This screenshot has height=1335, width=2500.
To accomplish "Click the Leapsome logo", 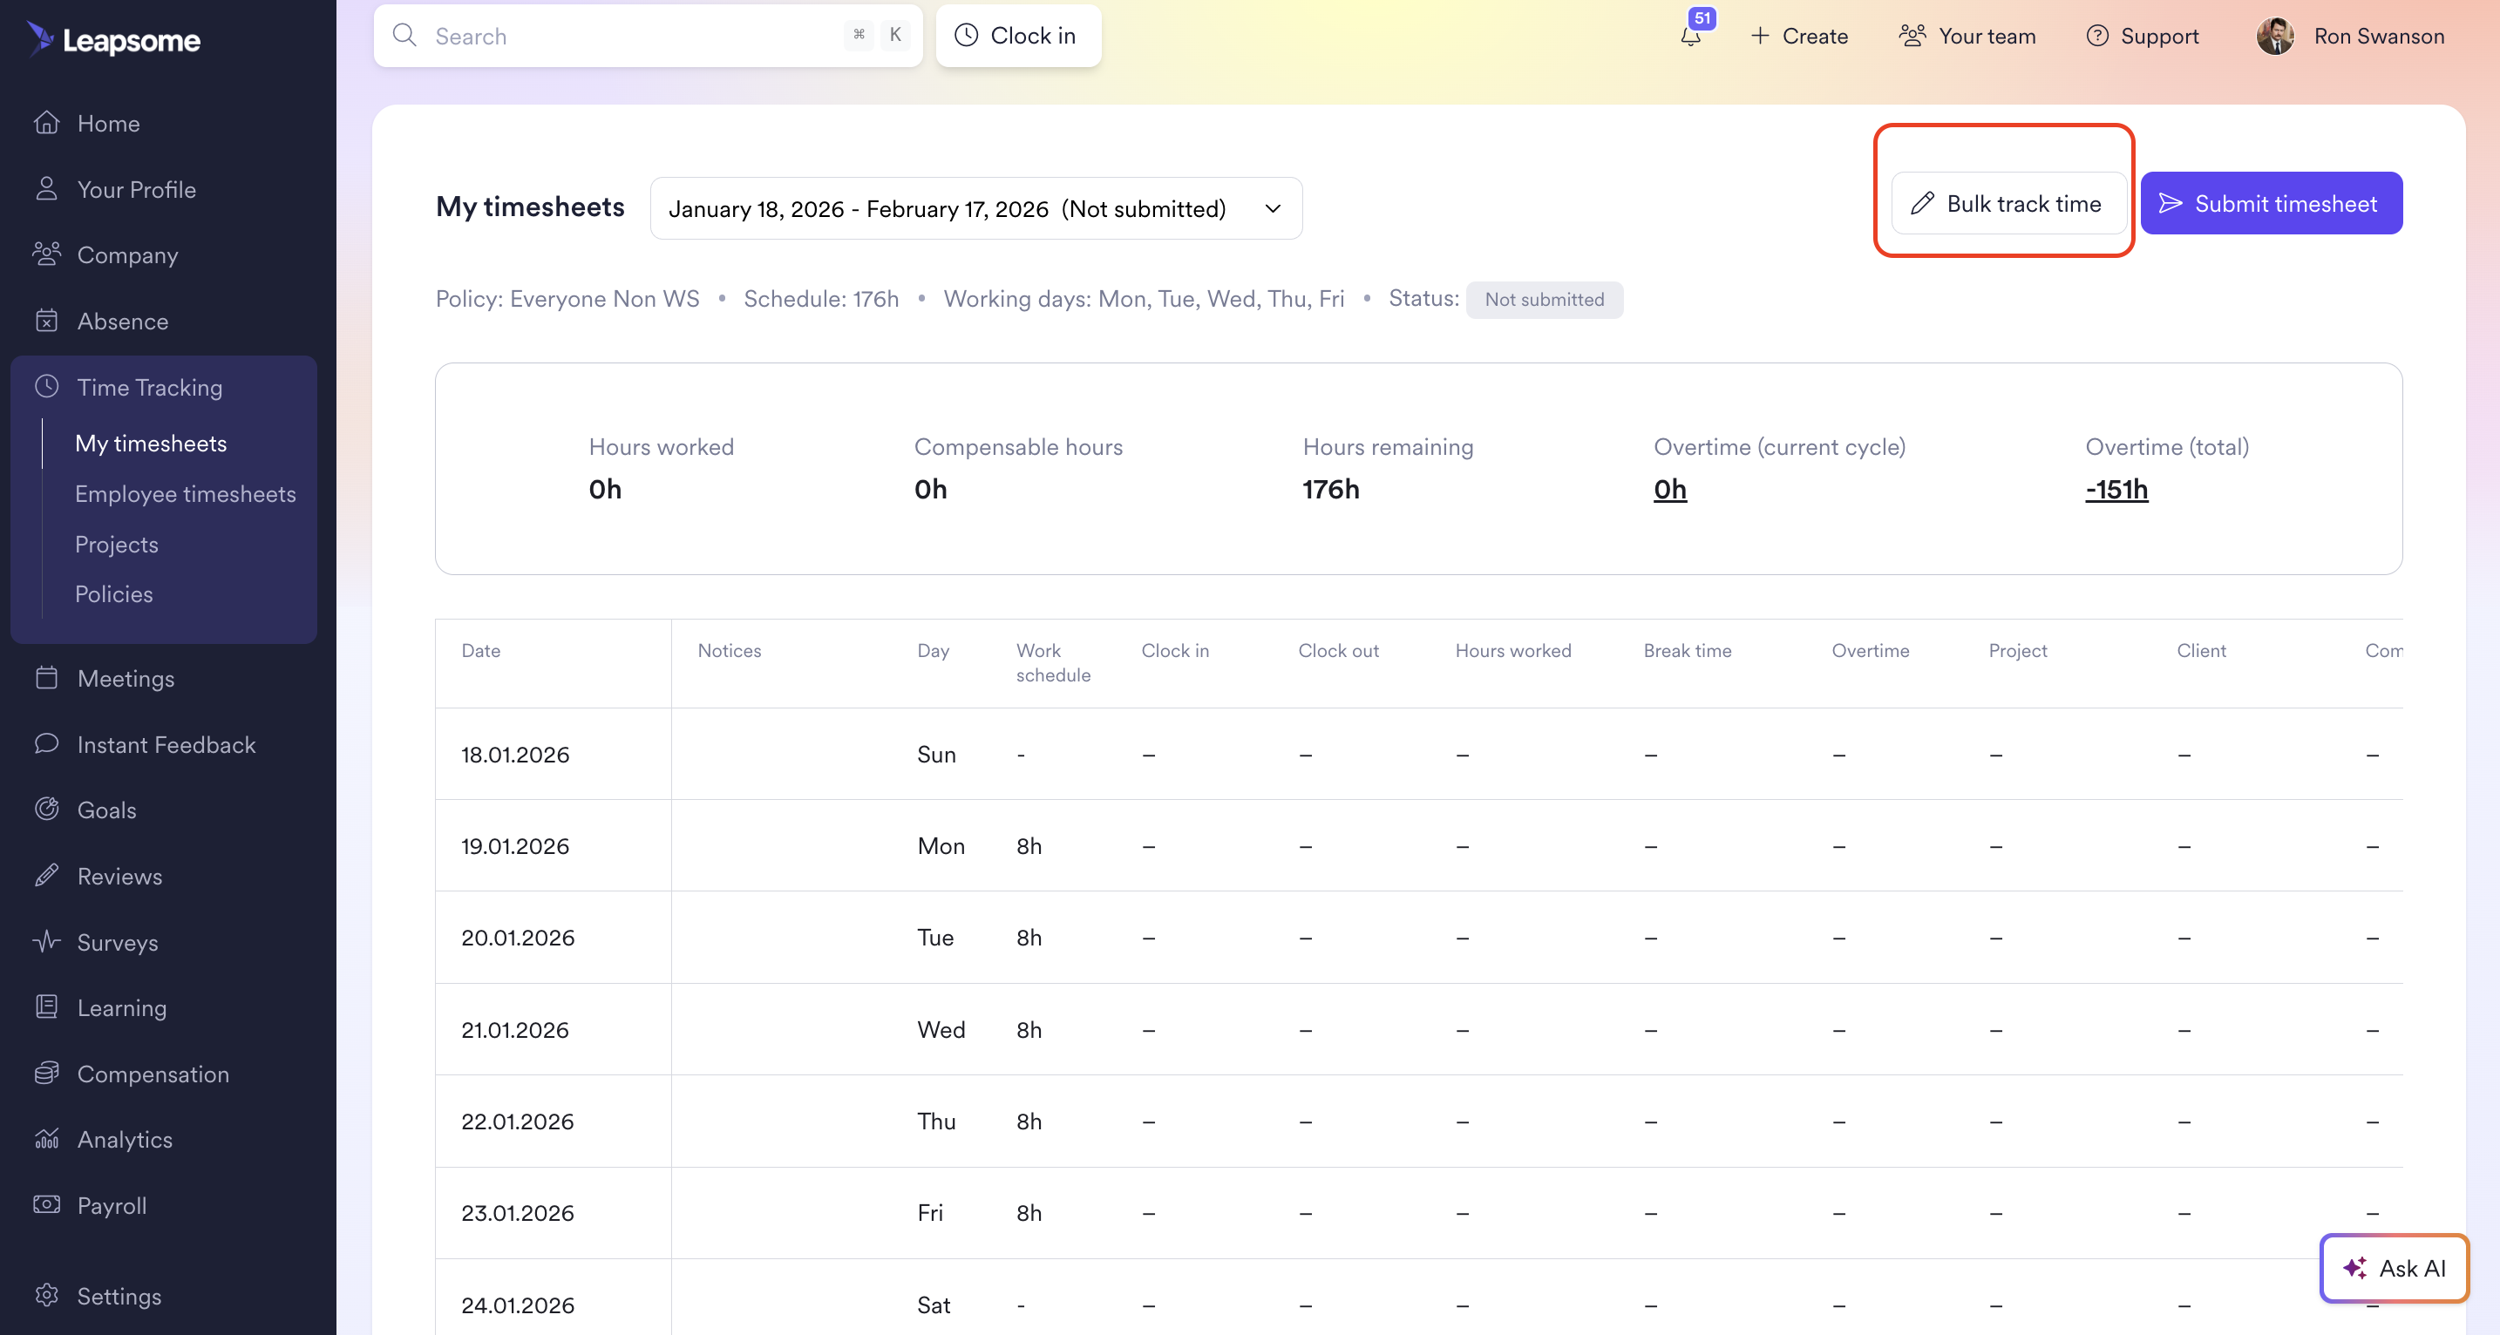I will click(x=113, y=39).
